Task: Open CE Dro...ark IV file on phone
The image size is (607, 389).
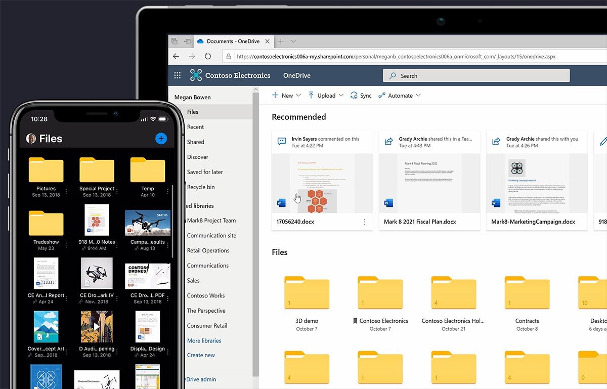Action: tap(97, 273)
